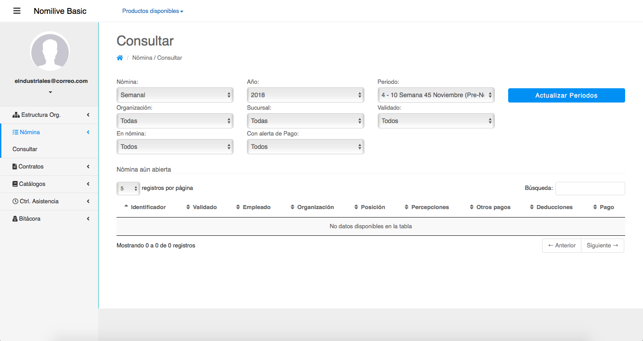Click the Bitácora sidebar icon
This screenshot has height=341, width=643.
[15, 219]
